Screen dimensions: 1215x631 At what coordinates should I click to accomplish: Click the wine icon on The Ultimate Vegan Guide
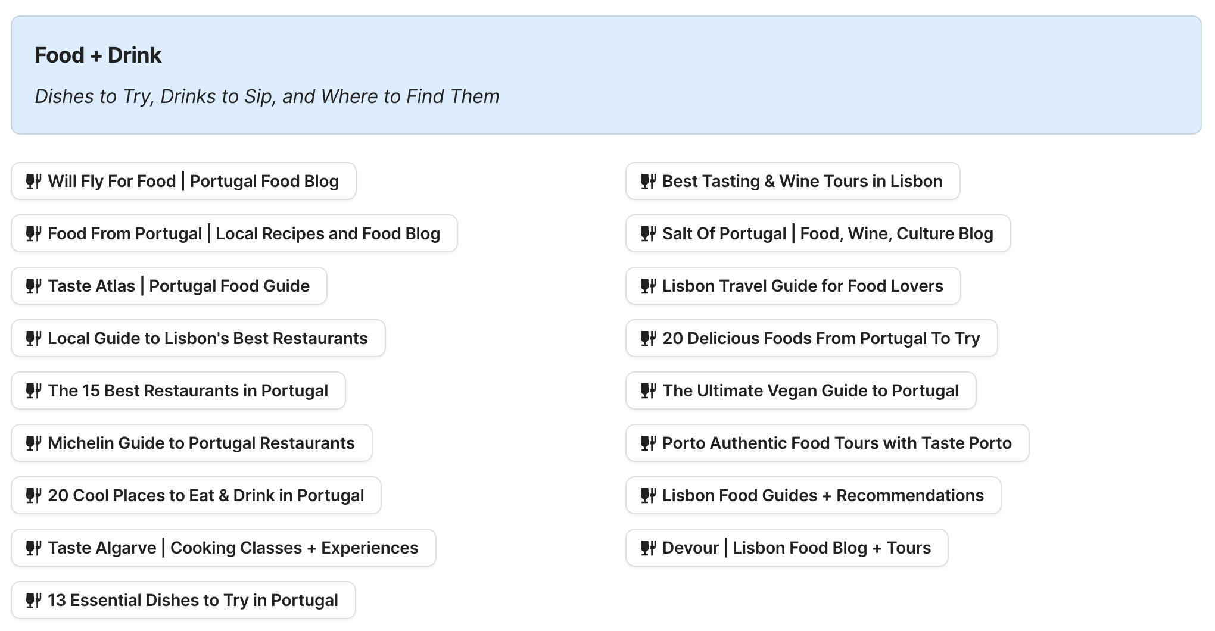(648, 391)
